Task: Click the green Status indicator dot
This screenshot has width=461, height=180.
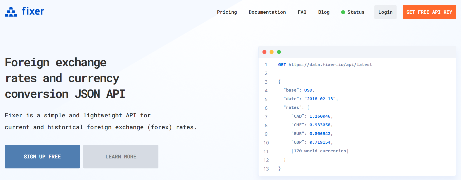Action: click(x=343, y=12)
